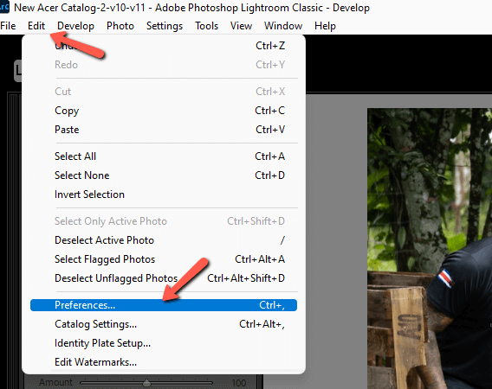Open the Help menu
This screenshot has width=492, height=389.
click(x=325, y=26)
